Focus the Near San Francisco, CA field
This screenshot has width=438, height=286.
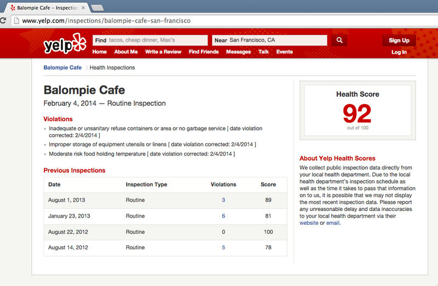tap(269, 40)
